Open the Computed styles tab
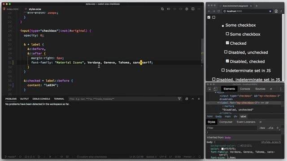 click(226, 122)
